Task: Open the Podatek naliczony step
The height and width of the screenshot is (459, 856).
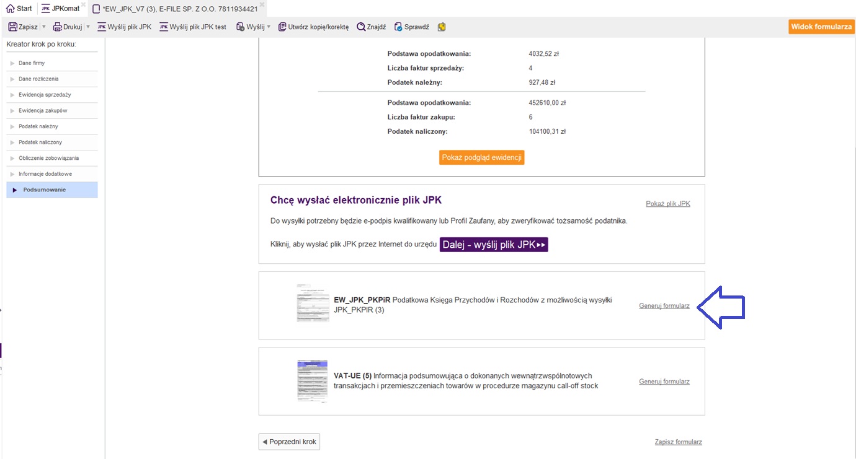Action: point(40,142)
